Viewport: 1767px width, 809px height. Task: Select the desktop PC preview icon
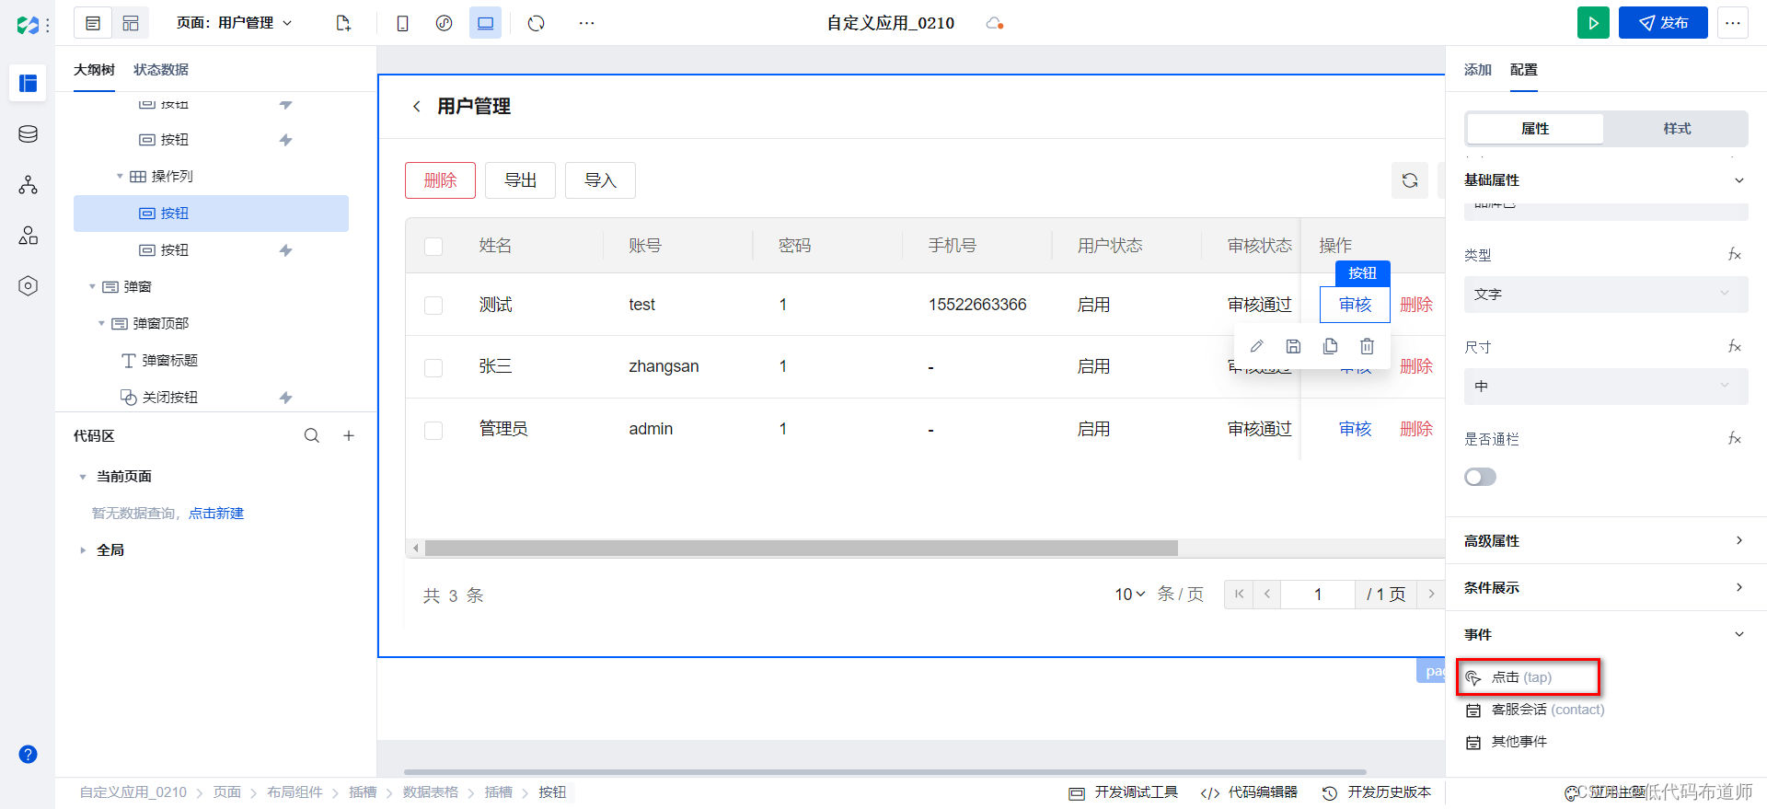point(485,23)
